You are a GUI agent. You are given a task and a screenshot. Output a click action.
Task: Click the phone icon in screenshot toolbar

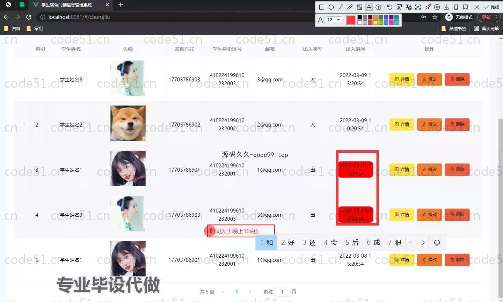(456, 7)
